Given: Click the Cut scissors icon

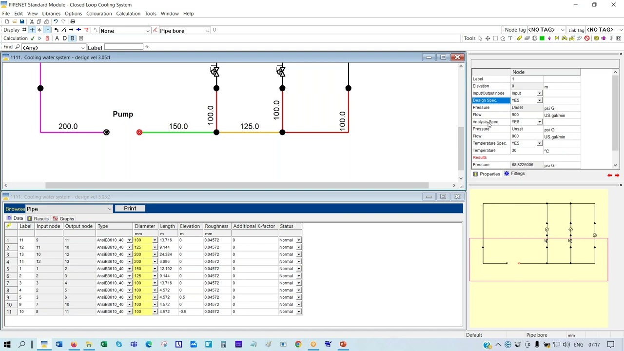Looking at the screenshot, I should pos(32,21).
